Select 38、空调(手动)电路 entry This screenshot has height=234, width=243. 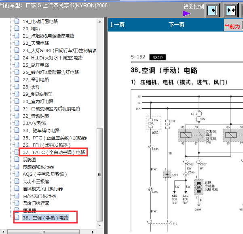45,218
